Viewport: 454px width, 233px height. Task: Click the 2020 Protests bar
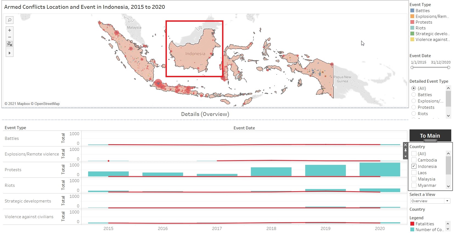pyautogui.click(x=380, y=170)
